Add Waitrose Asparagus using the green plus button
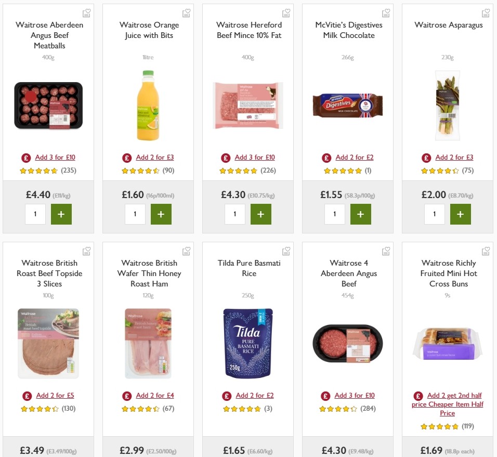 pos(461,214)
